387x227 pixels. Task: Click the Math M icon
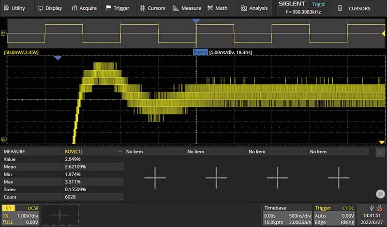pos(210,8)
